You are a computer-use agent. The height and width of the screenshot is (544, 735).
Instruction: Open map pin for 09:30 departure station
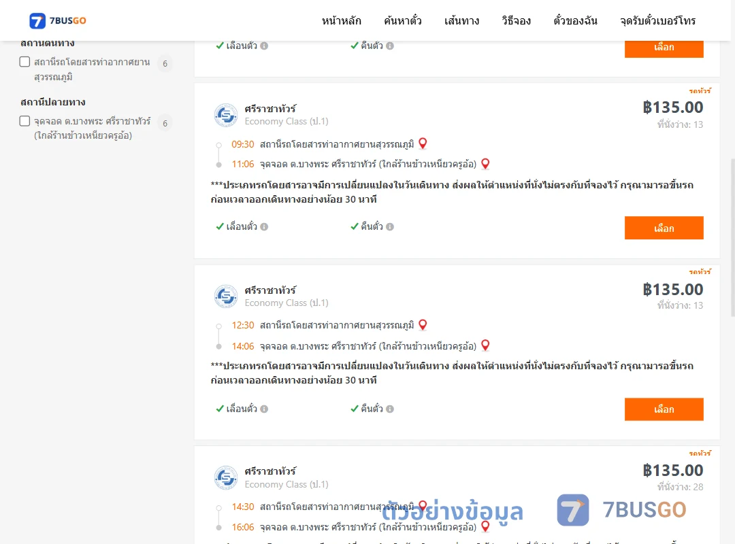[423, 143]
